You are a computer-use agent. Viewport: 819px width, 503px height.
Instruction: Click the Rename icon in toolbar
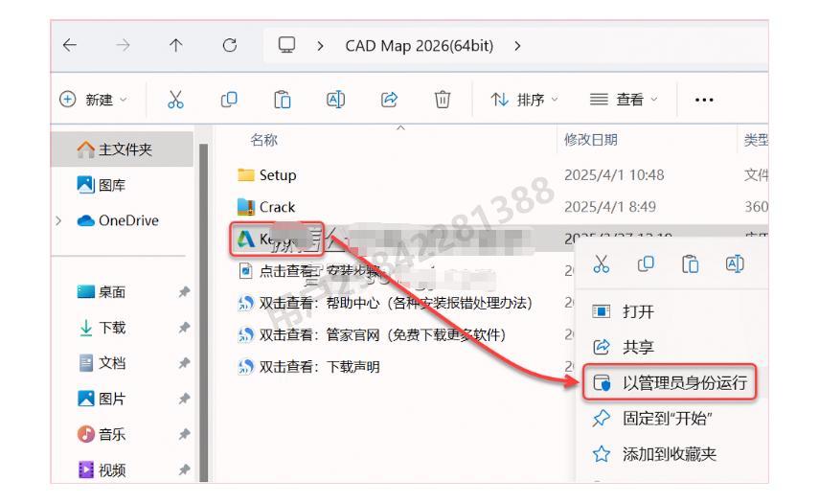point(335,100)
